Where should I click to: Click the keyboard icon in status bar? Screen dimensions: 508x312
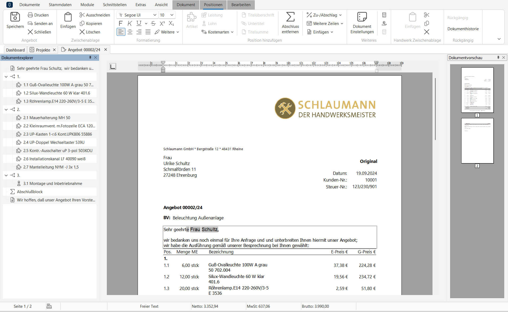point(49,306)
